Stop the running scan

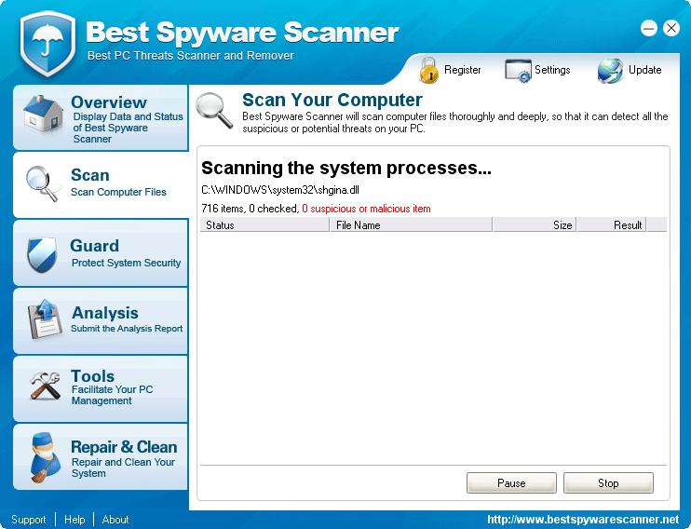tap(608, 482)
